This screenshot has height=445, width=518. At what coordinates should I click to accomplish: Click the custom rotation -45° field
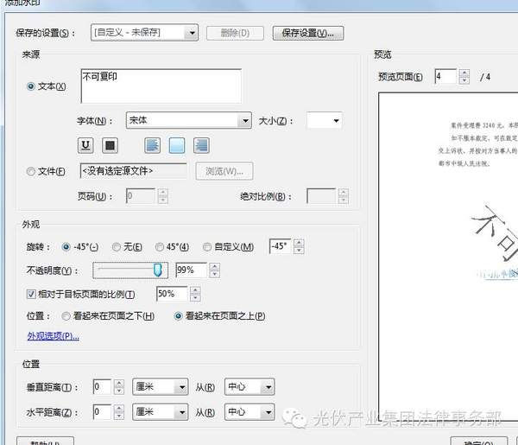click(281, 246)
